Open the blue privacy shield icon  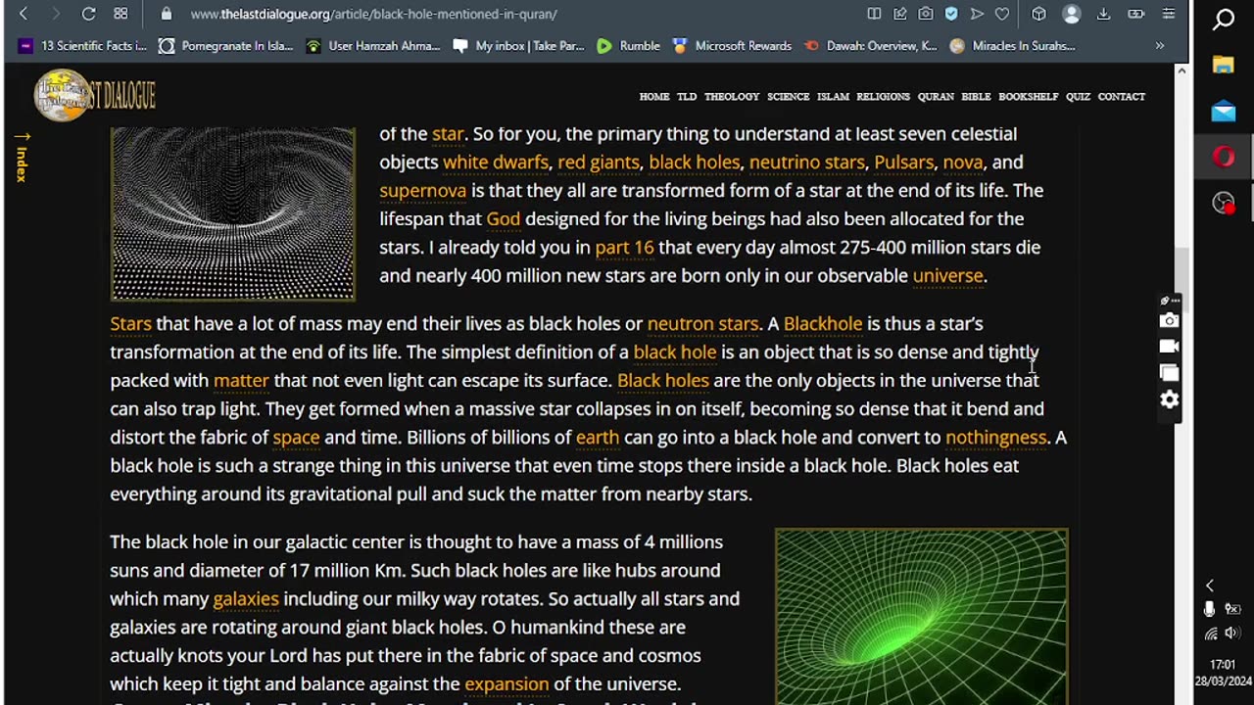[951, 14]
